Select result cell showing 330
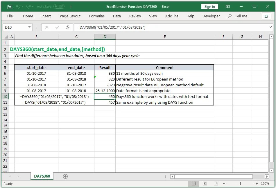This screenshot has height=188, width=276. pyautogui.click(x=105, y=73)
